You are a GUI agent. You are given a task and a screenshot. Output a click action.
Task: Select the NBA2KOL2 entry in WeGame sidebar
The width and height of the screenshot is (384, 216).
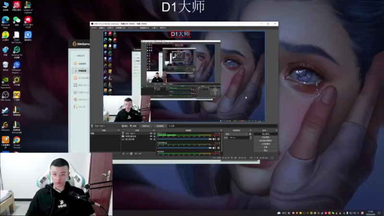pos(80,99)
